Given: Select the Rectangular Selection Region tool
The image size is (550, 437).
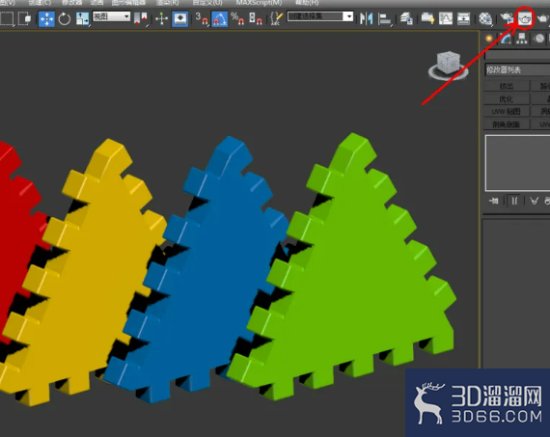Looking at the screenshot, I should pos(7,18).
